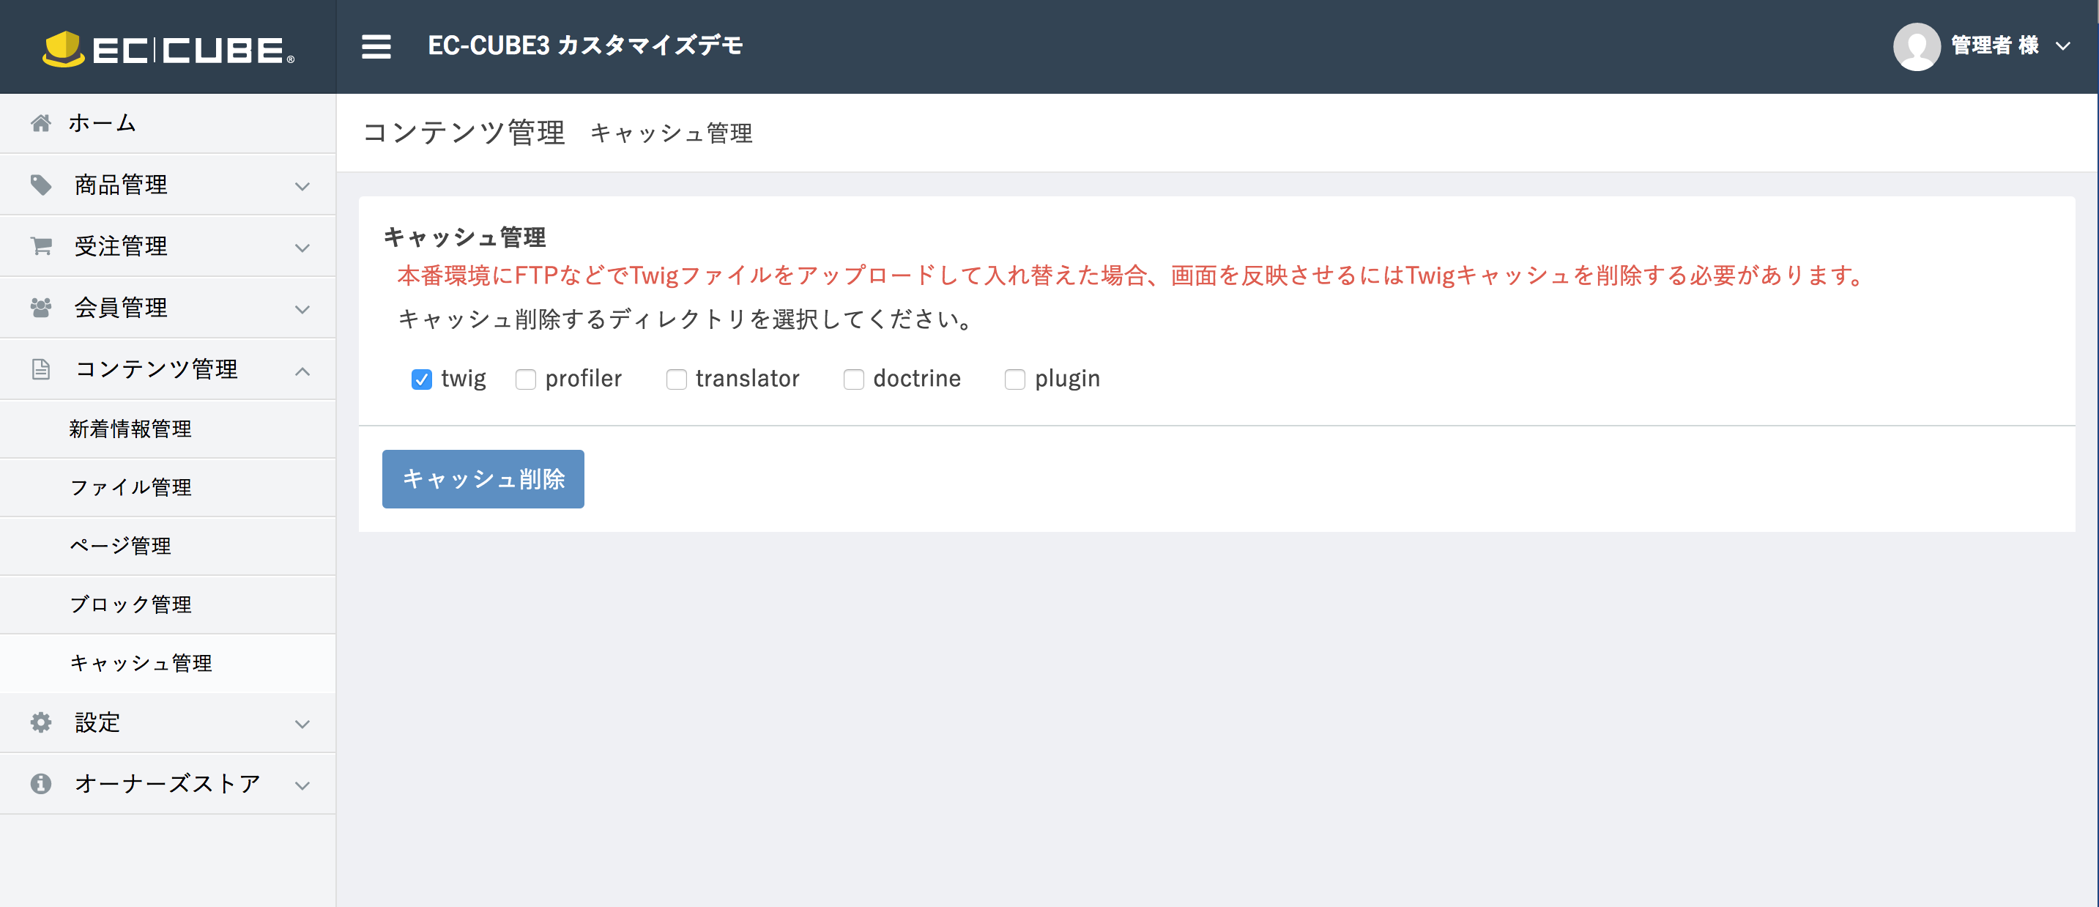Toggle the hamburger menu icon

[x=376, y=46]
